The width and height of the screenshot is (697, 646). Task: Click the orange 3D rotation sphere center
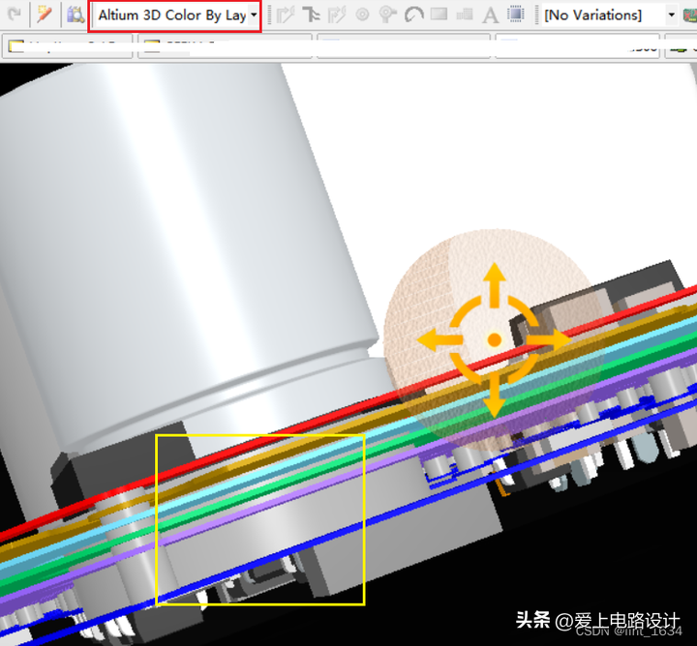(x=494, y=340)
